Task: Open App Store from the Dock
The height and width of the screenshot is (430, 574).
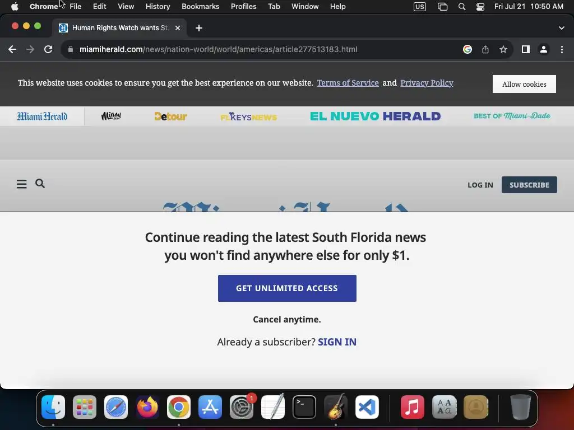Action: point(210,407)
